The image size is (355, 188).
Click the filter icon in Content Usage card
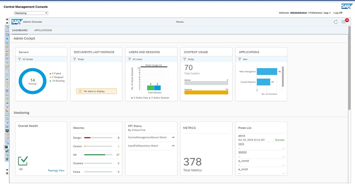click(x=185, y=59)
